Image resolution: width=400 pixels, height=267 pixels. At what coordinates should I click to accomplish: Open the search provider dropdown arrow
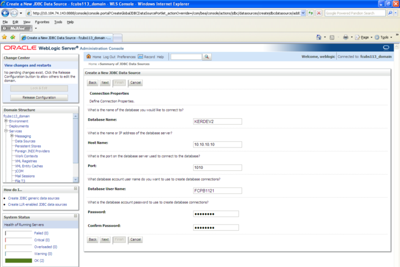click(x=396, y=13)
